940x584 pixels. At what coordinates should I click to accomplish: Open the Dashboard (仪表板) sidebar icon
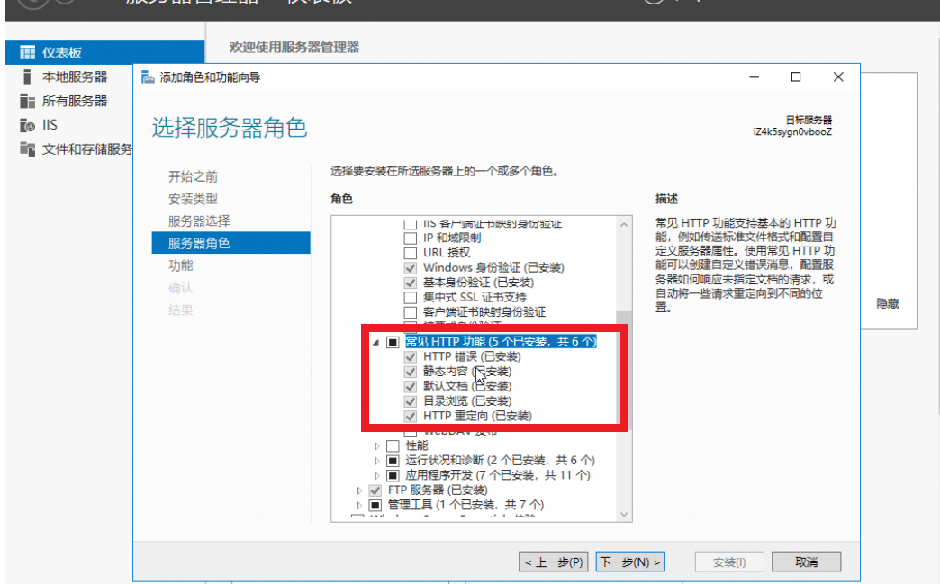27,53
